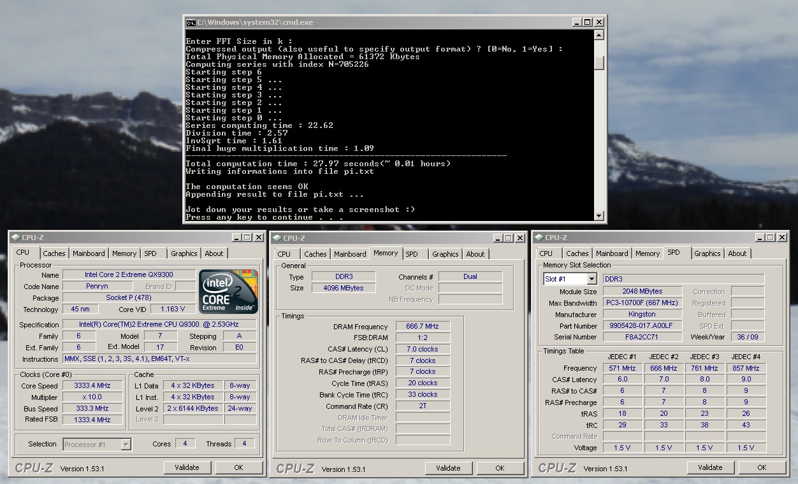Click the JEDEC #4 frequency value 857 MHz
Viewport: 798px width, 484px height.
pos(746,368)
